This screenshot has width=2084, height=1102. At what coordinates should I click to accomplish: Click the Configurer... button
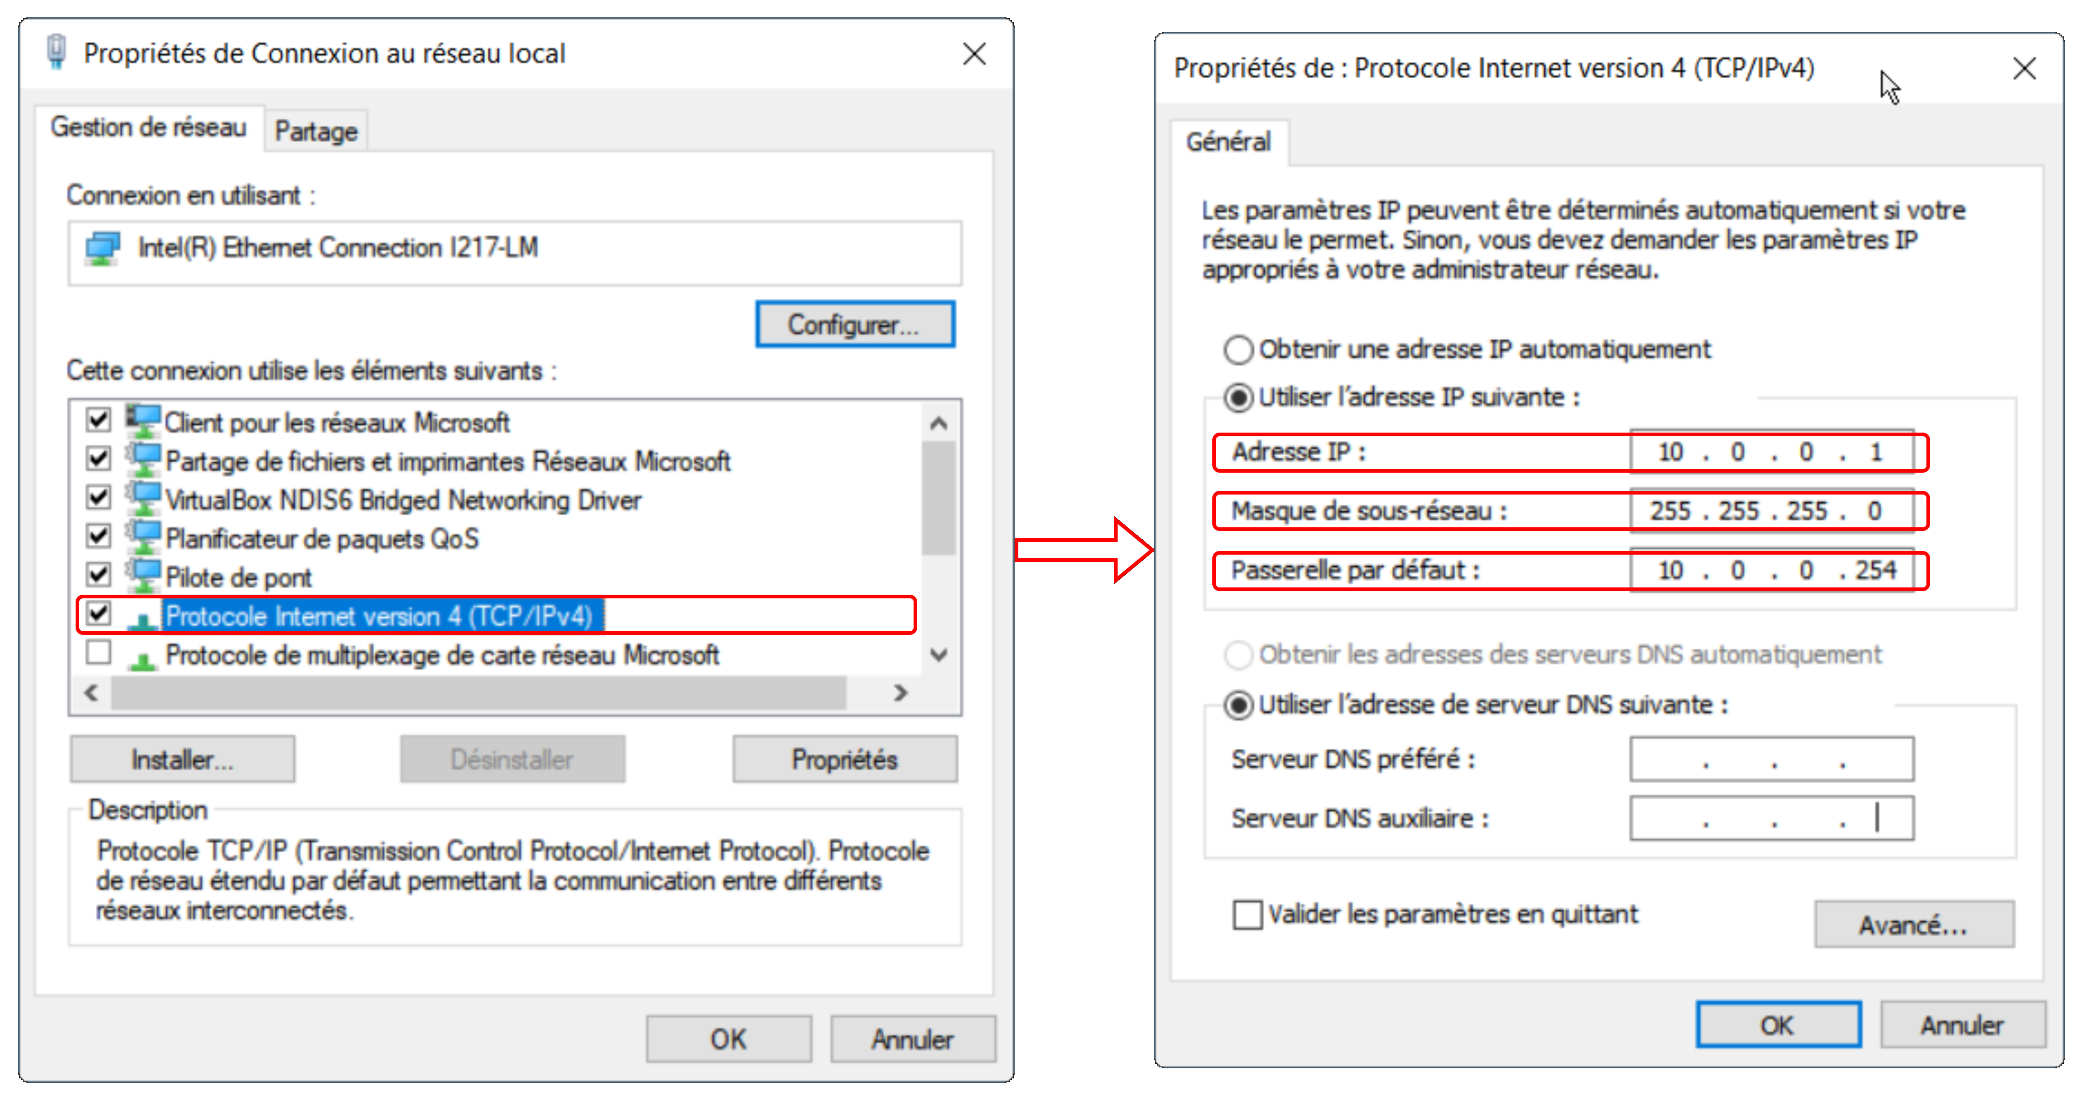(x=854, y=324)
